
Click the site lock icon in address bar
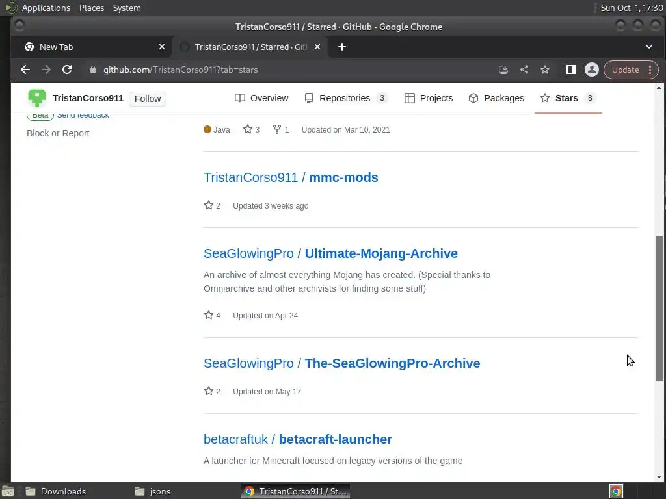click(x=93, y=70)
